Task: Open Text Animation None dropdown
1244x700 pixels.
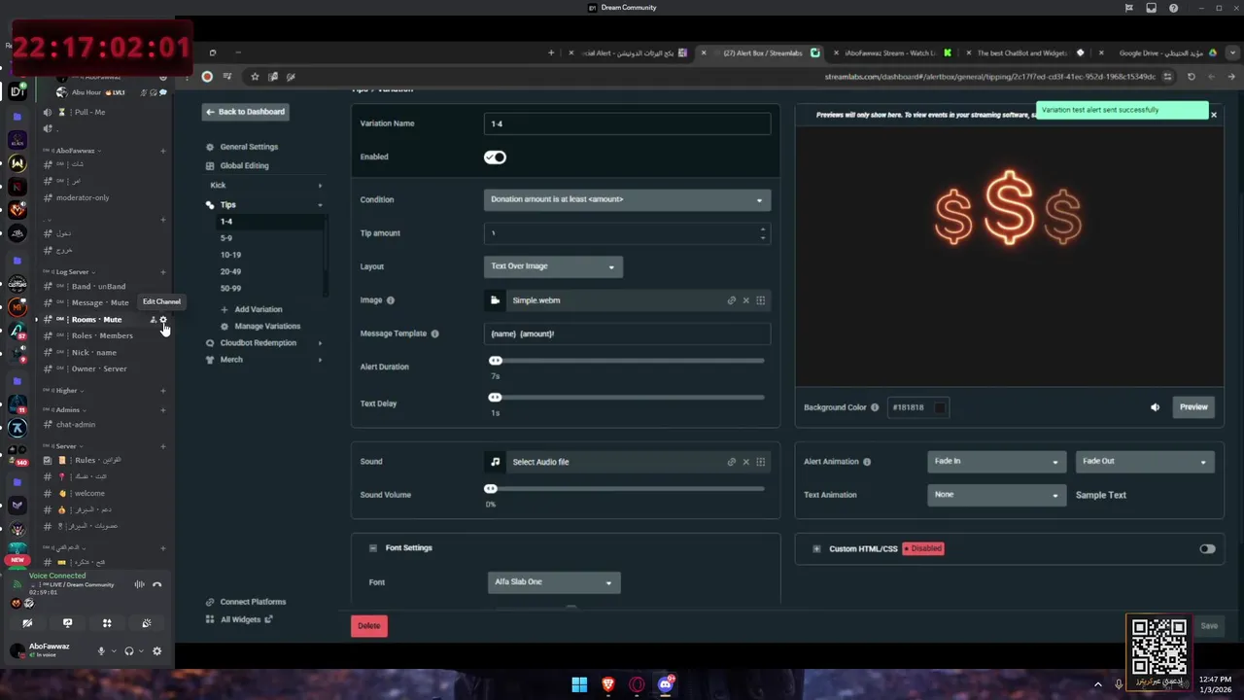Action: coord(996,495)
